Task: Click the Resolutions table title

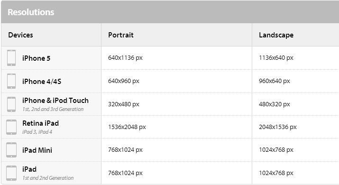Action: (31, 12)
